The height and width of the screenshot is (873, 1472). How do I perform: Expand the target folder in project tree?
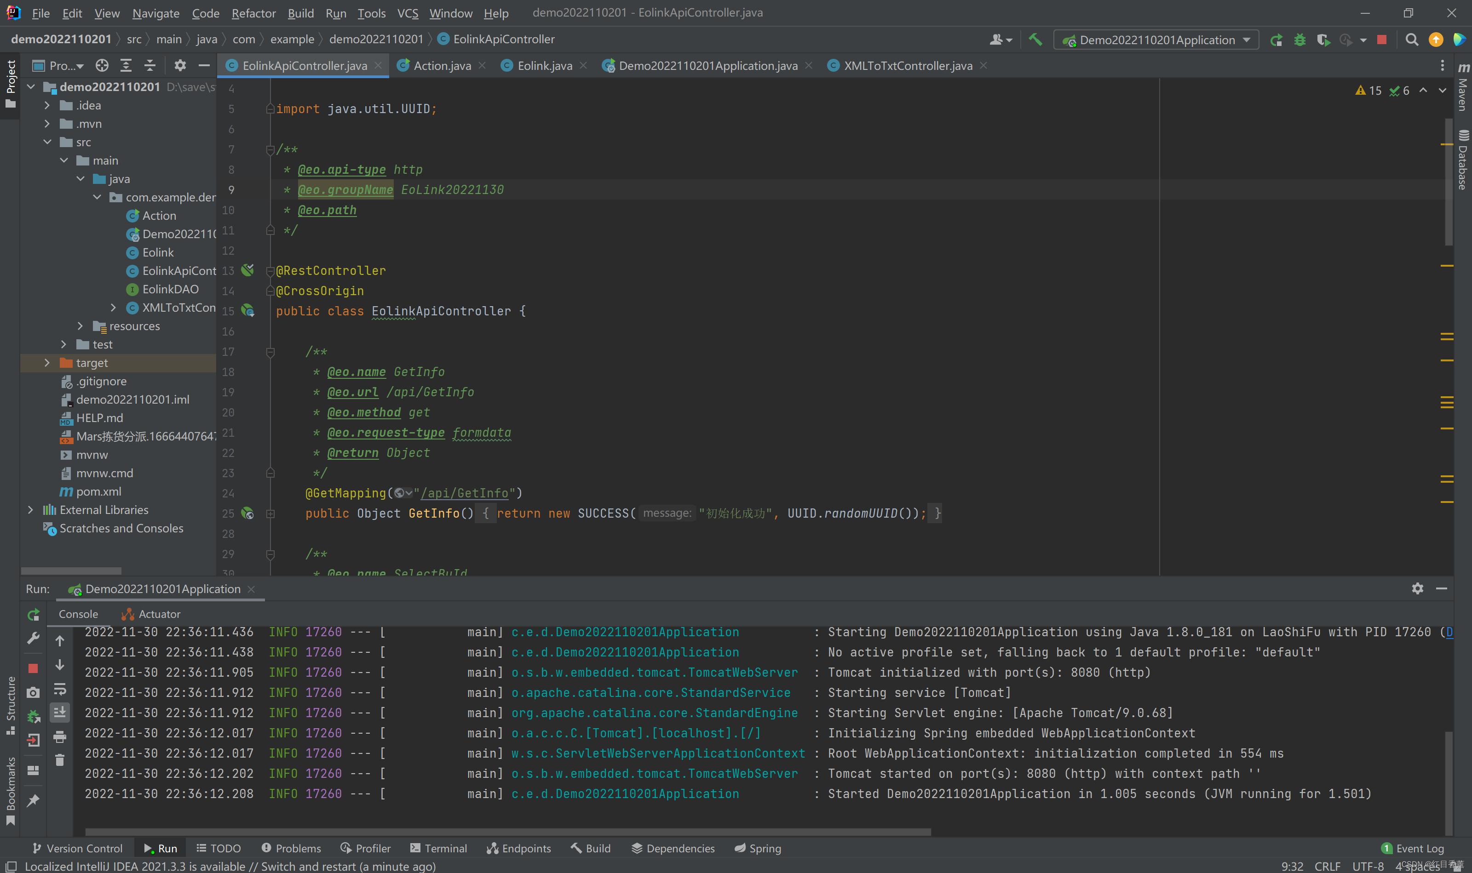point(47,363)
